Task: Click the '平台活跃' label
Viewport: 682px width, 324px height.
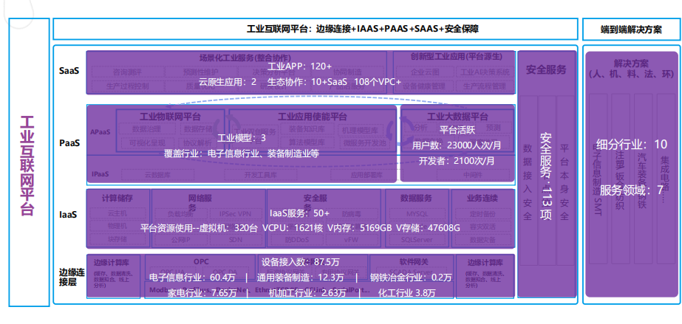Action: point(457,130)
